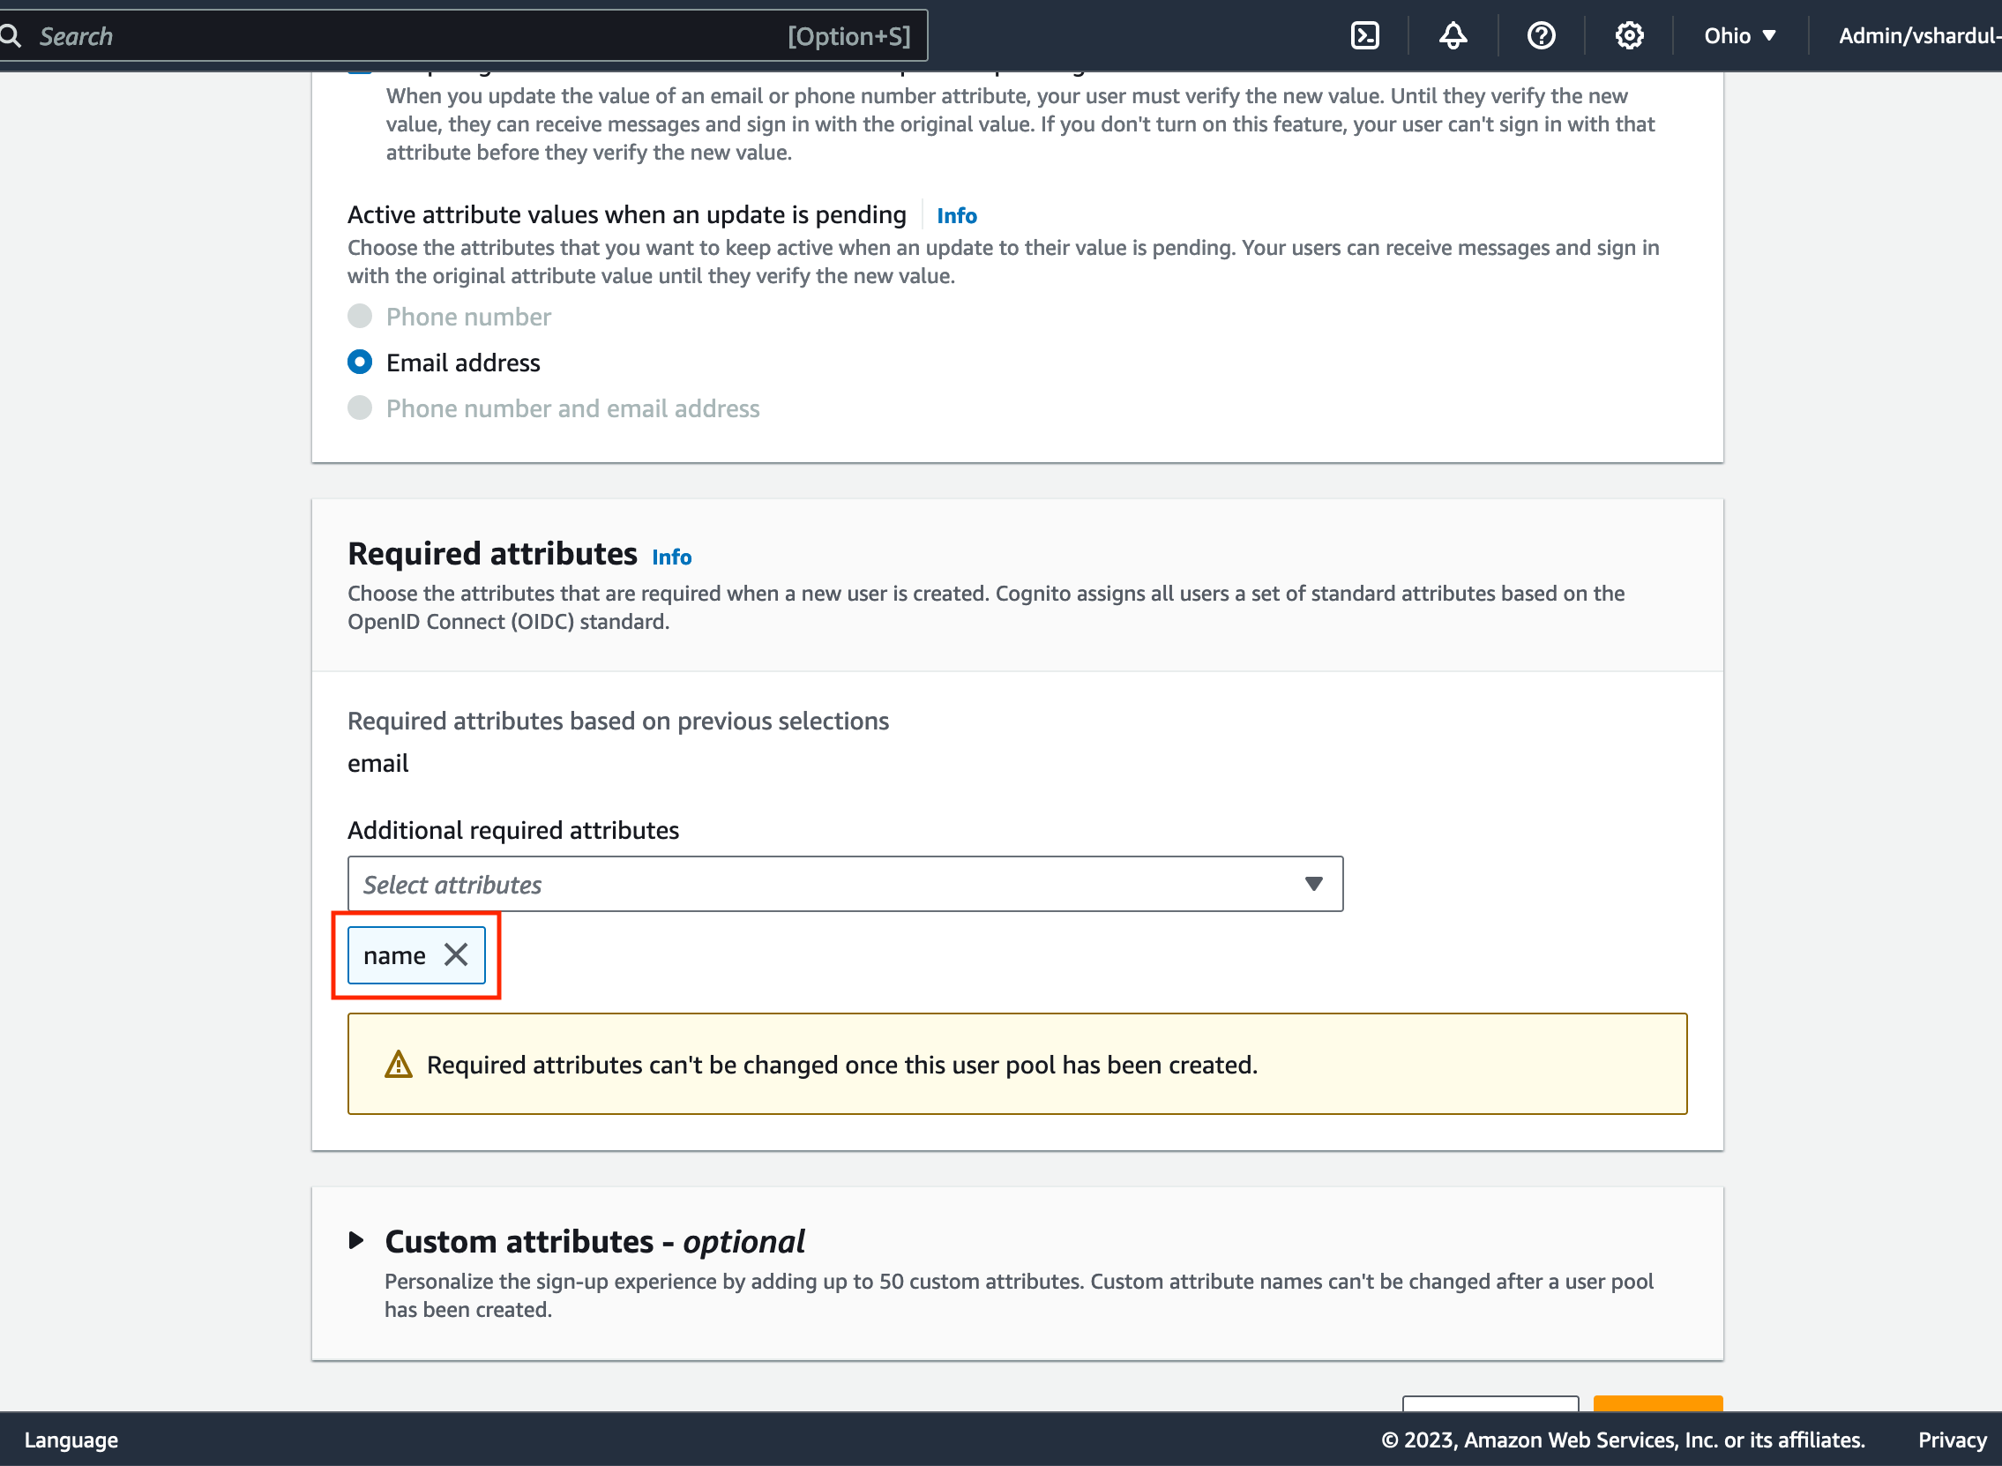Open the settings gear icon
The width and height of the screenshot is (2002, 1466).
[x=1629, y=35]
